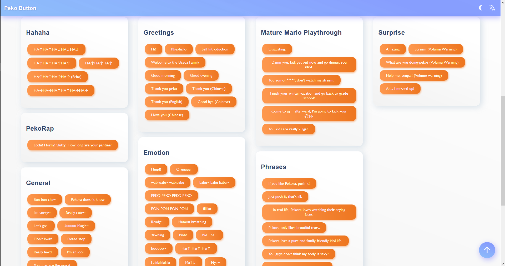This screenshot has width=505, height=266.
Task: Play the Nah! sound
Action: [x=183, y=235]
